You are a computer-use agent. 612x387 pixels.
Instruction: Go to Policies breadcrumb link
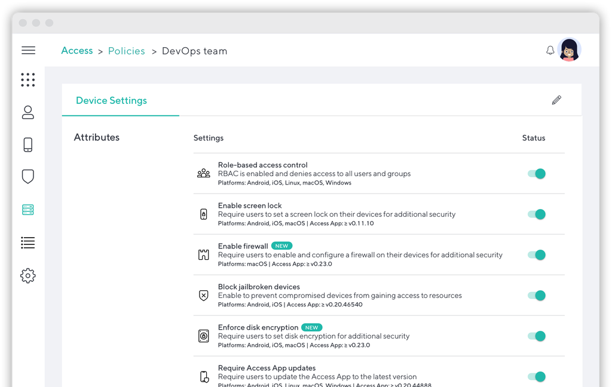(x=127, y=51)
